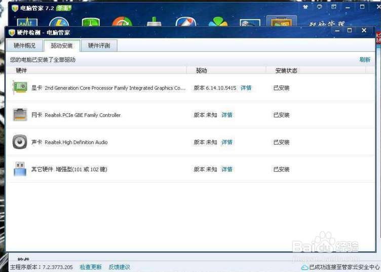Maximize the 硬件检测 window
Screen dimensions: 381x272
point(350,30)
